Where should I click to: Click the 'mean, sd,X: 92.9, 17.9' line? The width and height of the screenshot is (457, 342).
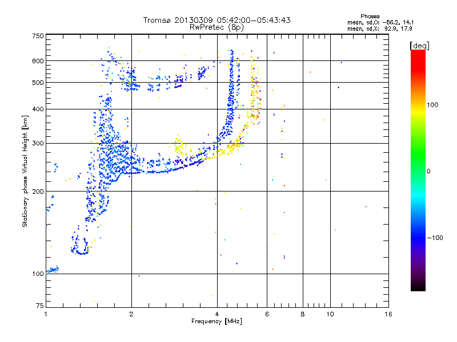[380, 28]
